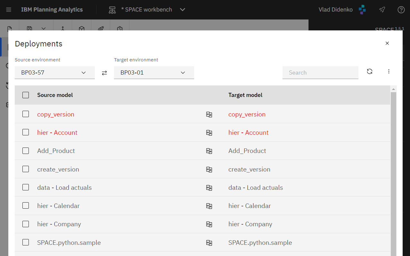410x256 pixels.
Task: Check the hier - Calendar checkbox
Action: (x=26, y=205)
